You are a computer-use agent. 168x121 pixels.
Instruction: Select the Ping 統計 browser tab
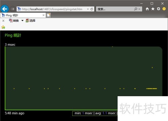[x=23, y=15]
